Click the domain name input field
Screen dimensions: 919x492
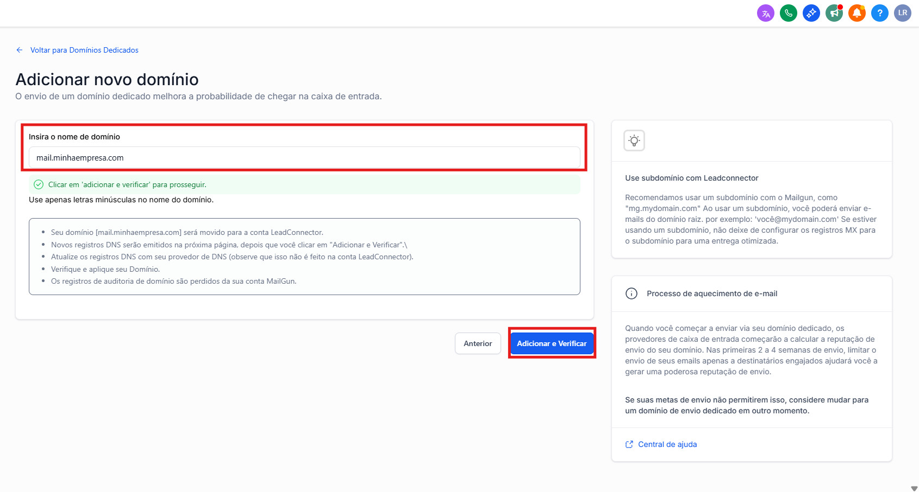coord(304,158)
